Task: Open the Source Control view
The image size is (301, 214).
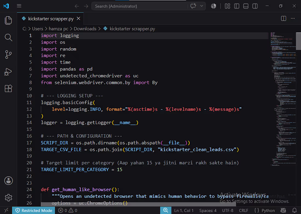Action: [x=8, y=54]
